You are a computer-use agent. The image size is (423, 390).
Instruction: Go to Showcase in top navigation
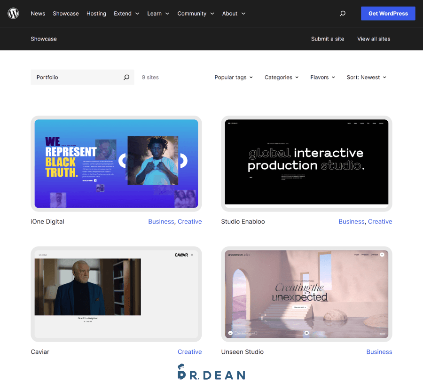click(66, 14)
